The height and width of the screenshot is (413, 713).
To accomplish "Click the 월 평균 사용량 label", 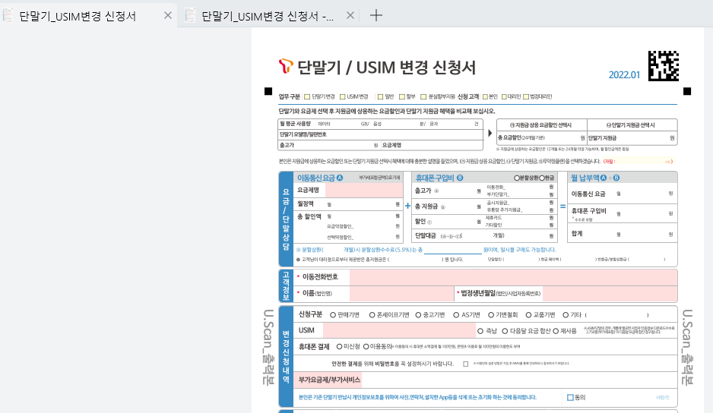I will click(295, 124).
